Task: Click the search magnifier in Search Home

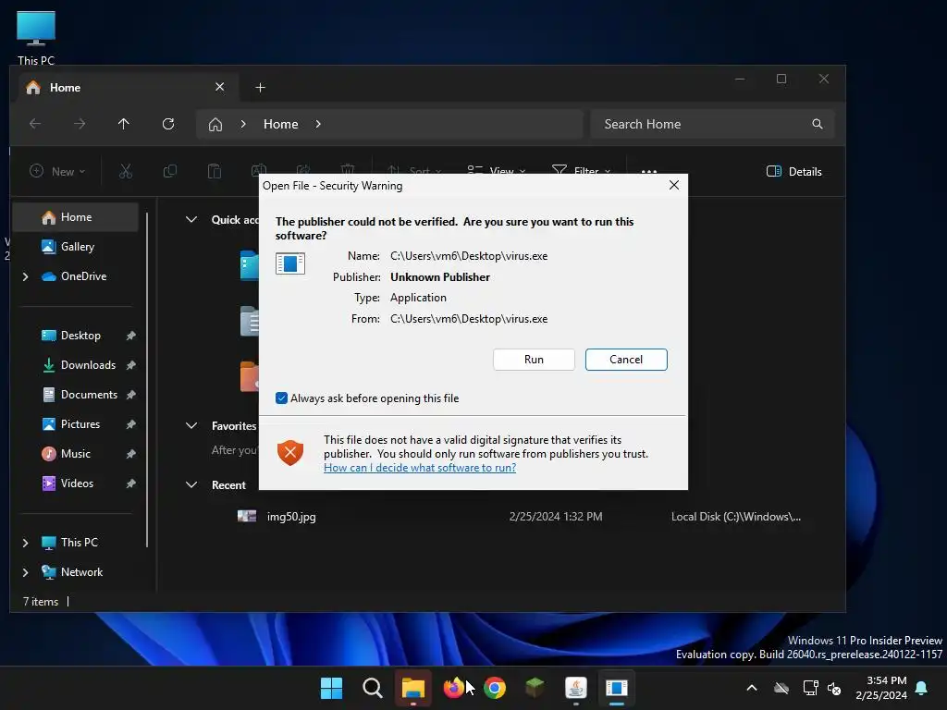Action: [x=818, y=124]
